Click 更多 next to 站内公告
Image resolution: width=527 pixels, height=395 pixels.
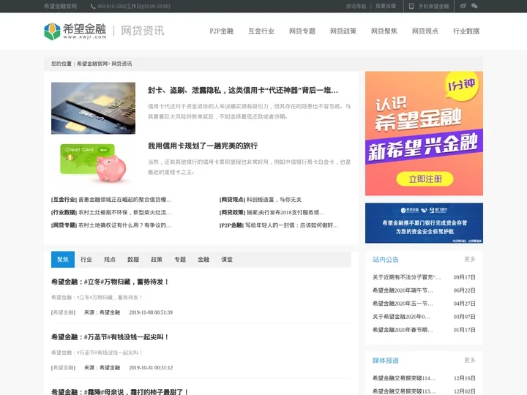pos(469,259)
